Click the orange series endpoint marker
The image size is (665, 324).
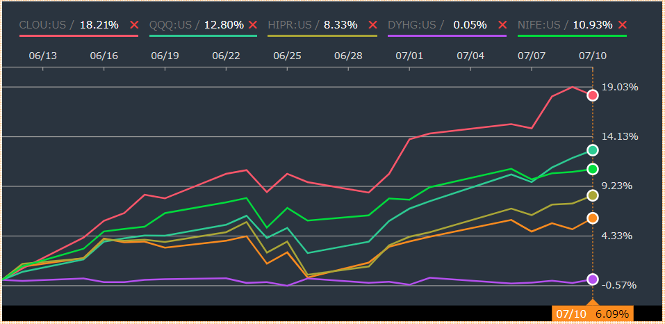coord(593,218)
